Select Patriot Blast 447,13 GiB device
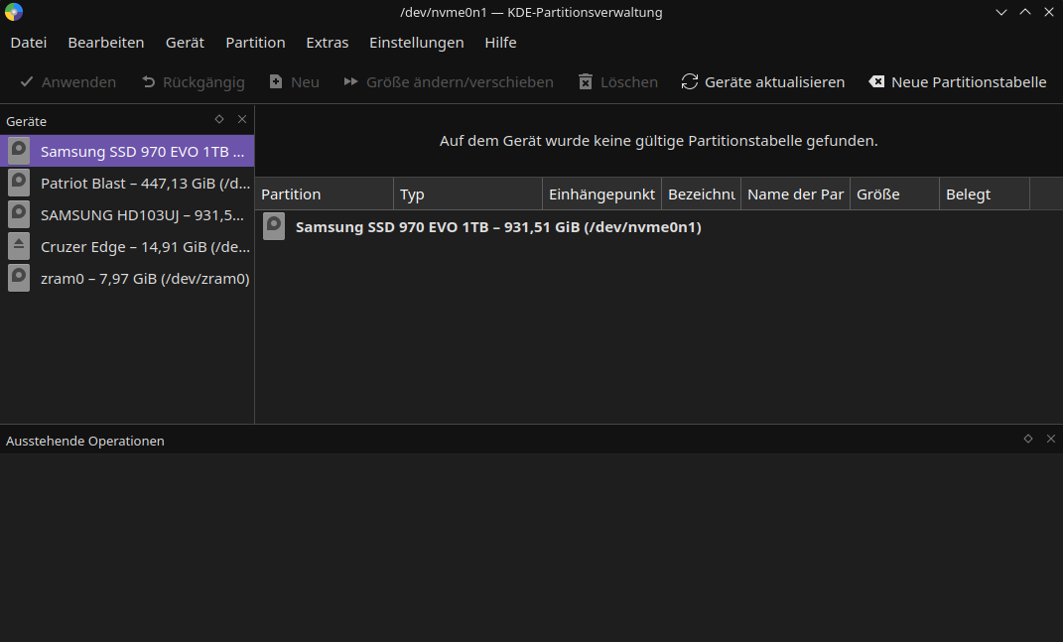The image size is (1063, 642). point(127,183)
